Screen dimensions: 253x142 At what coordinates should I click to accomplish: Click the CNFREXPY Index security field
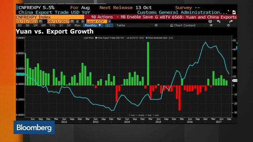click(x=50, y=17)
